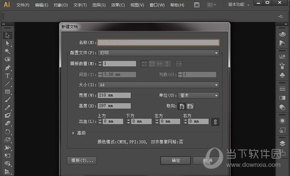Screen dimensions: 290x176
Task: Go to Bridge via toolbar button
Action: tap(197, 5)
